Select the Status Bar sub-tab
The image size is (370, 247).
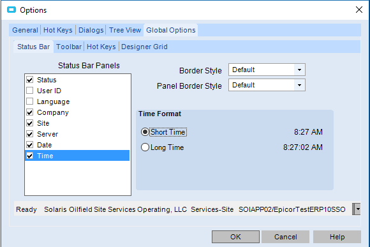34,47
